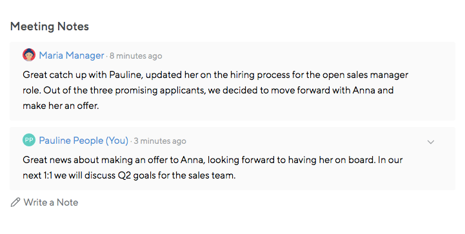Screen dimensions: 465x234
Task: Expand the chevron on Pauline's note
Action: [x=431, y=142]
